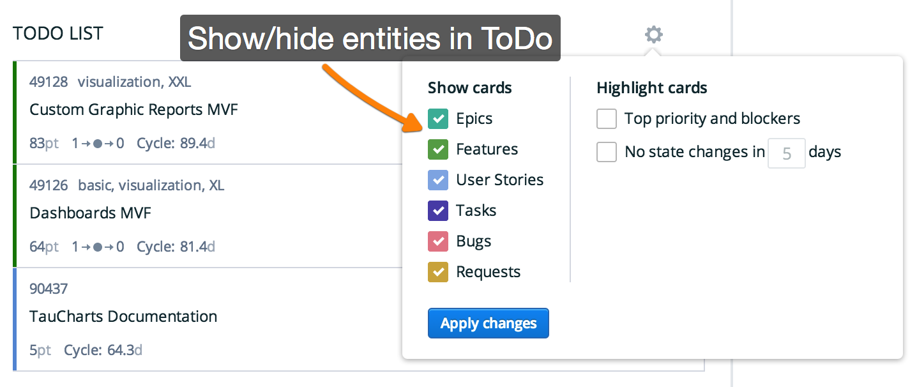Open Custom Graphic Reports MVF card
917x387 pixels.
(133, 110)
